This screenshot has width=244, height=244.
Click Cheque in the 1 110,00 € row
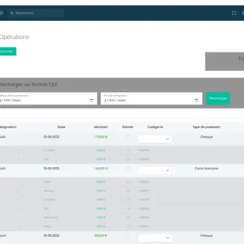[206, 137]
